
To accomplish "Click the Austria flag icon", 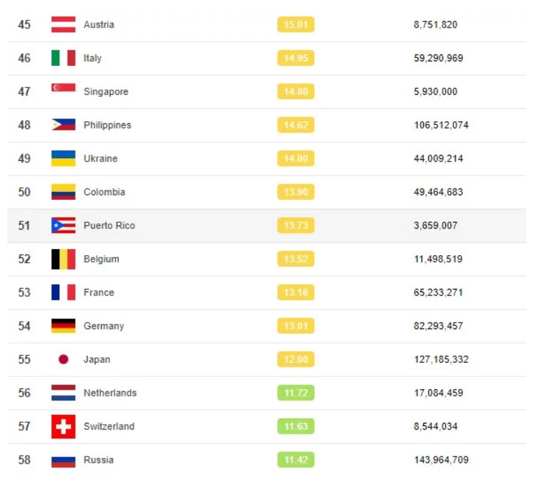I will pyautogui.click(x=63, y=25).
